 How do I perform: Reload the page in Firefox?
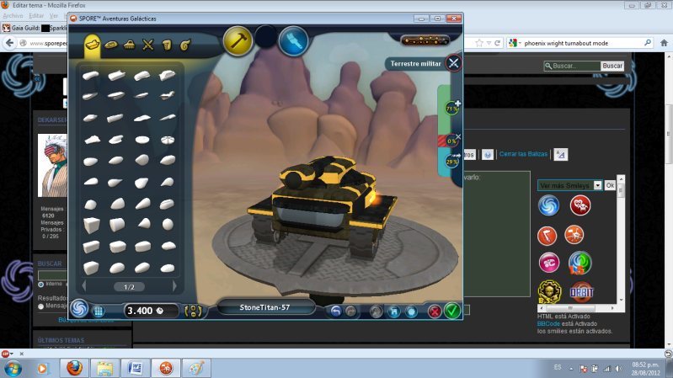pos(497,43)
